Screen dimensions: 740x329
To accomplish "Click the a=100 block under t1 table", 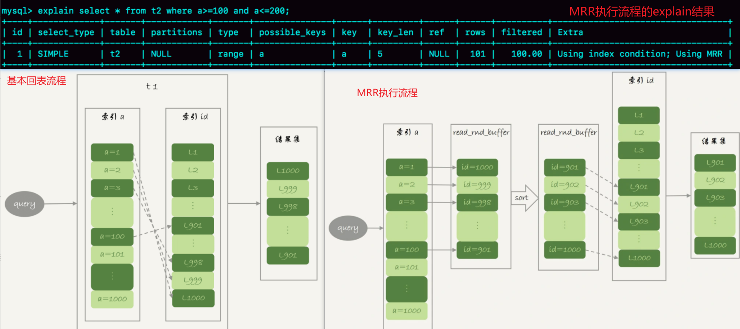I will coord(112,237).
